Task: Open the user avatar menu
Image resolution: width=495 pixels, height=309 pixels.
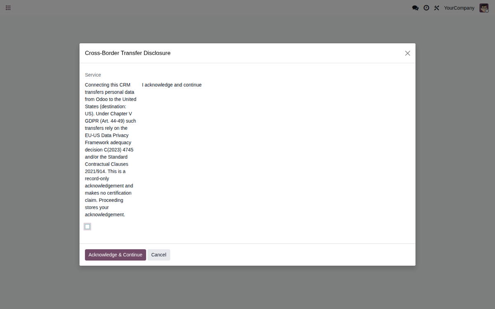Action: [x=484, y=8]
